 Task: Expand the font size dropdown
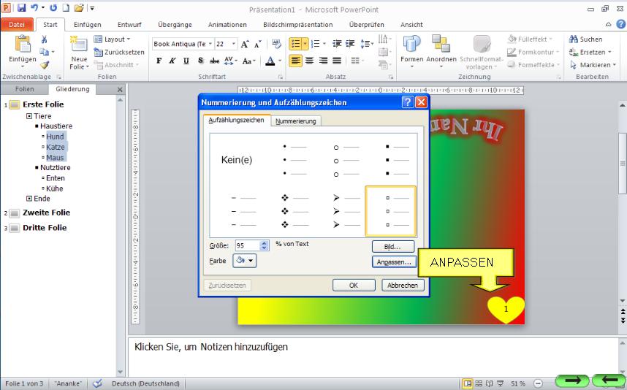click(234, 44)
